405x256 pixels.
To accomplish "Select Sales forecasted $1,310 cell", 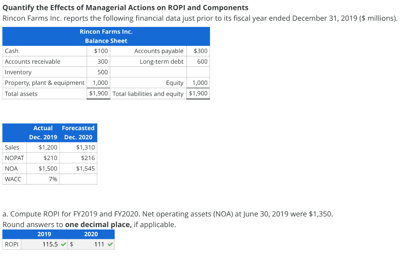I will (78, 147).
